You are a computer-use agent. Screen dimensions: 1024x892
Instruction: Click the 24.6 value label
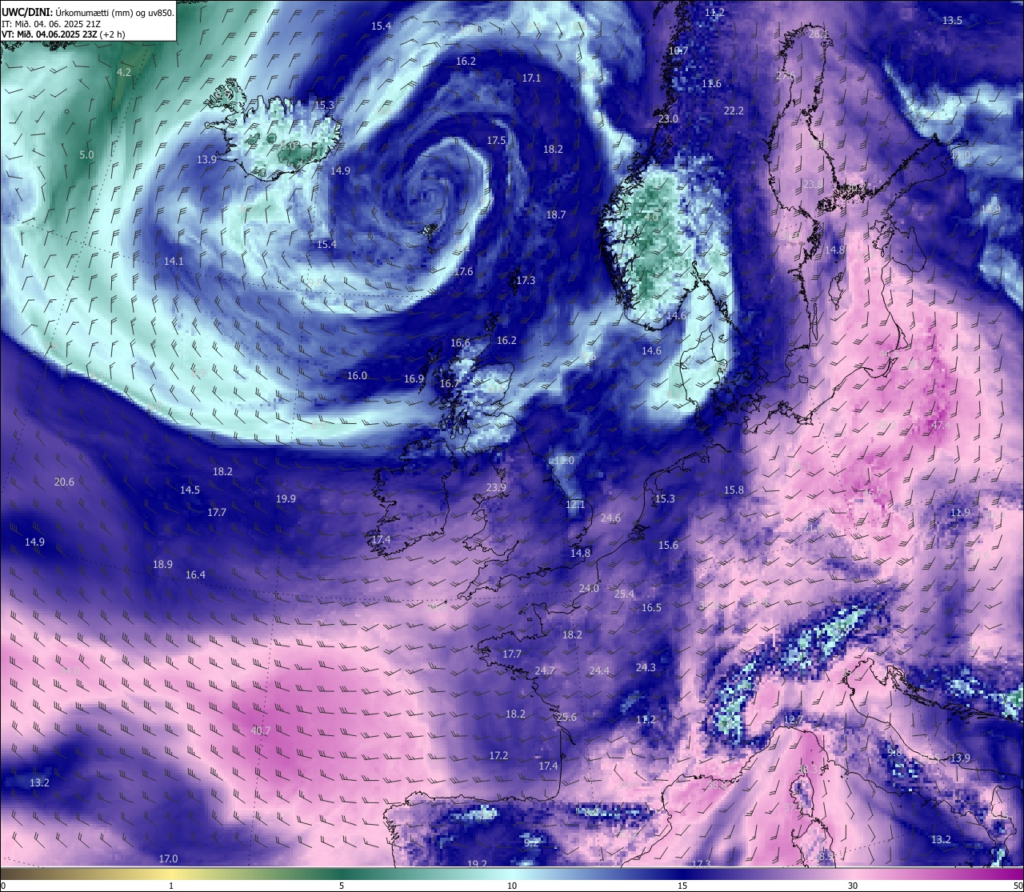(610, 518)
